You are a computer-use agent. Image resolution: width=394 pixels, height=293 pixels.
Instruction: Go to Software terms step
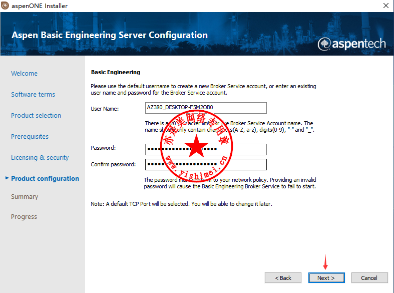33,95
